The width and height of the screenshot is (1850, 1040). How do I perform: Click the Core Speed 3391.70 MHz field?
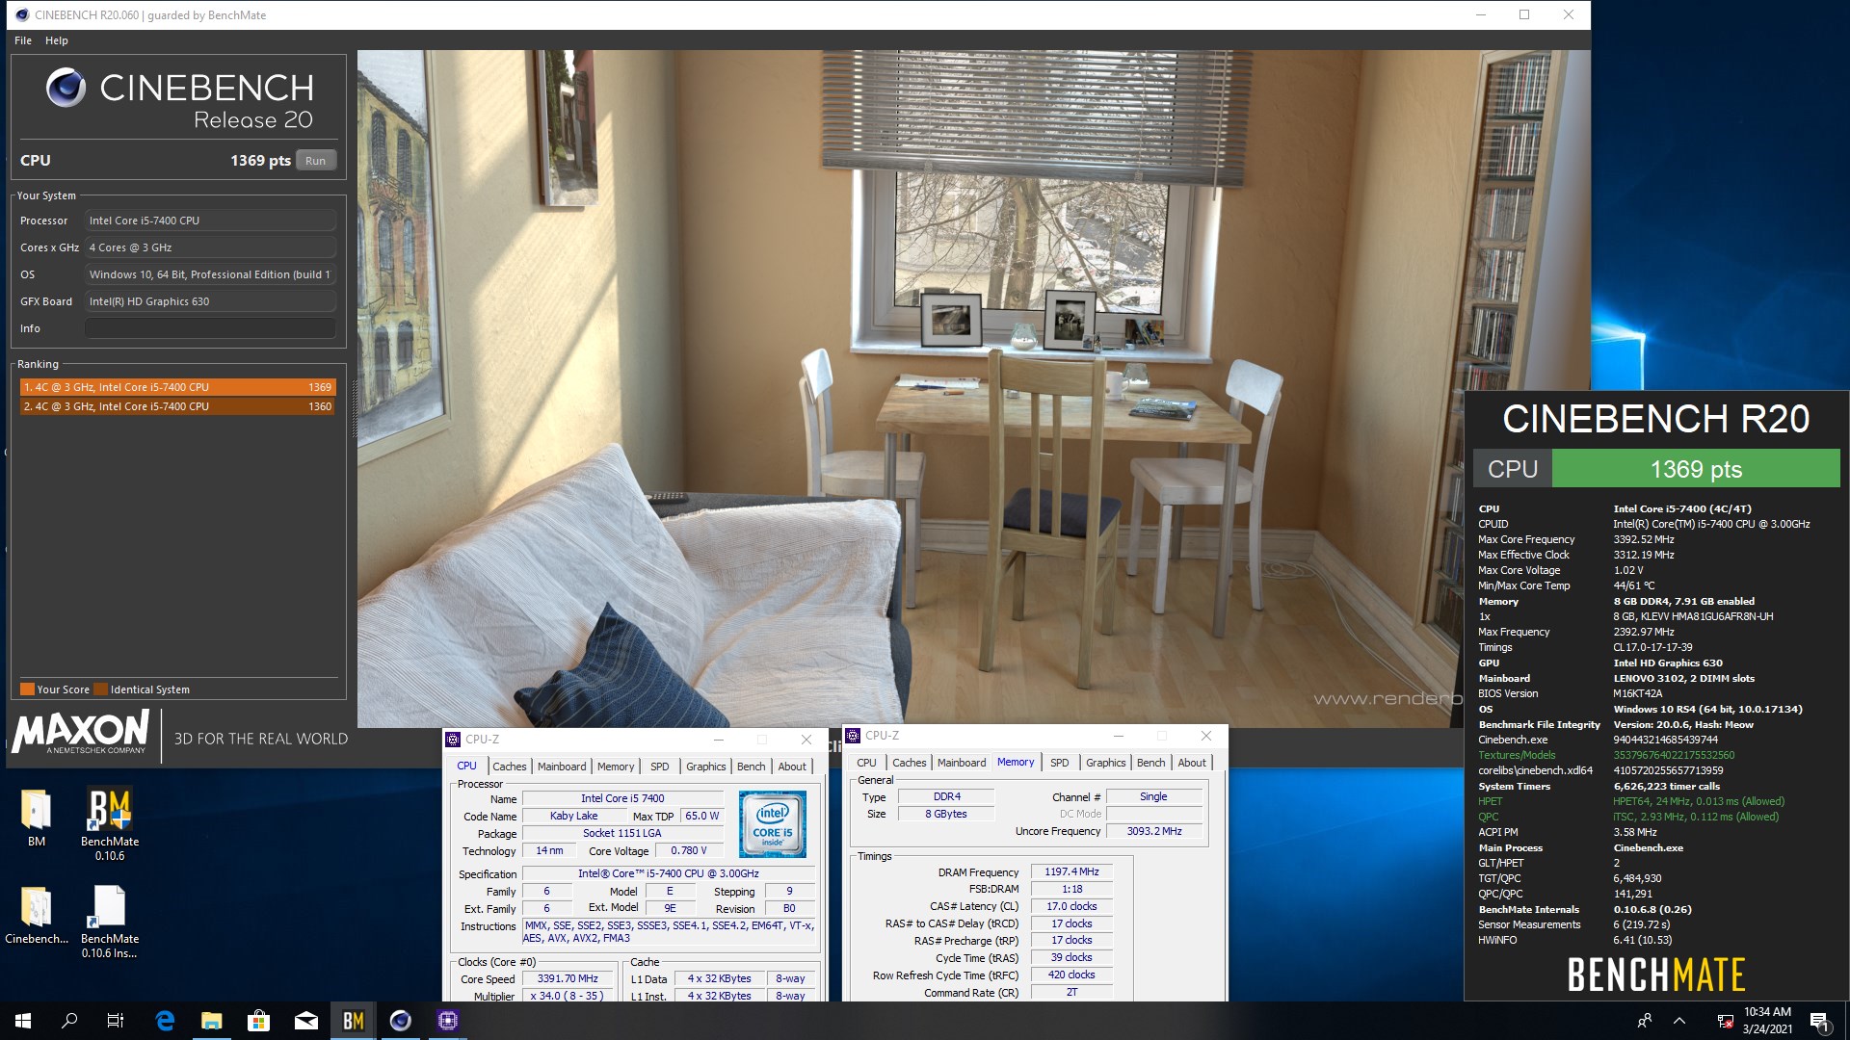[x=568, y=978]
